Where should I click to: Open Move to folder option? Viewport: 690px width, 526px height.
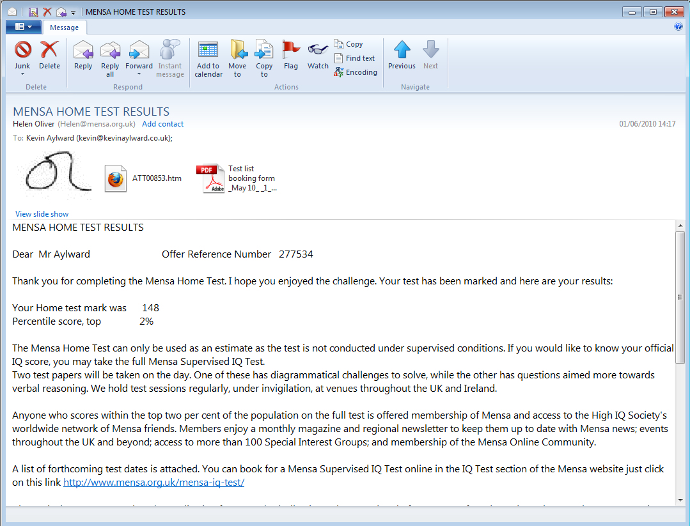pyautogui.click(x=237, y=59)
